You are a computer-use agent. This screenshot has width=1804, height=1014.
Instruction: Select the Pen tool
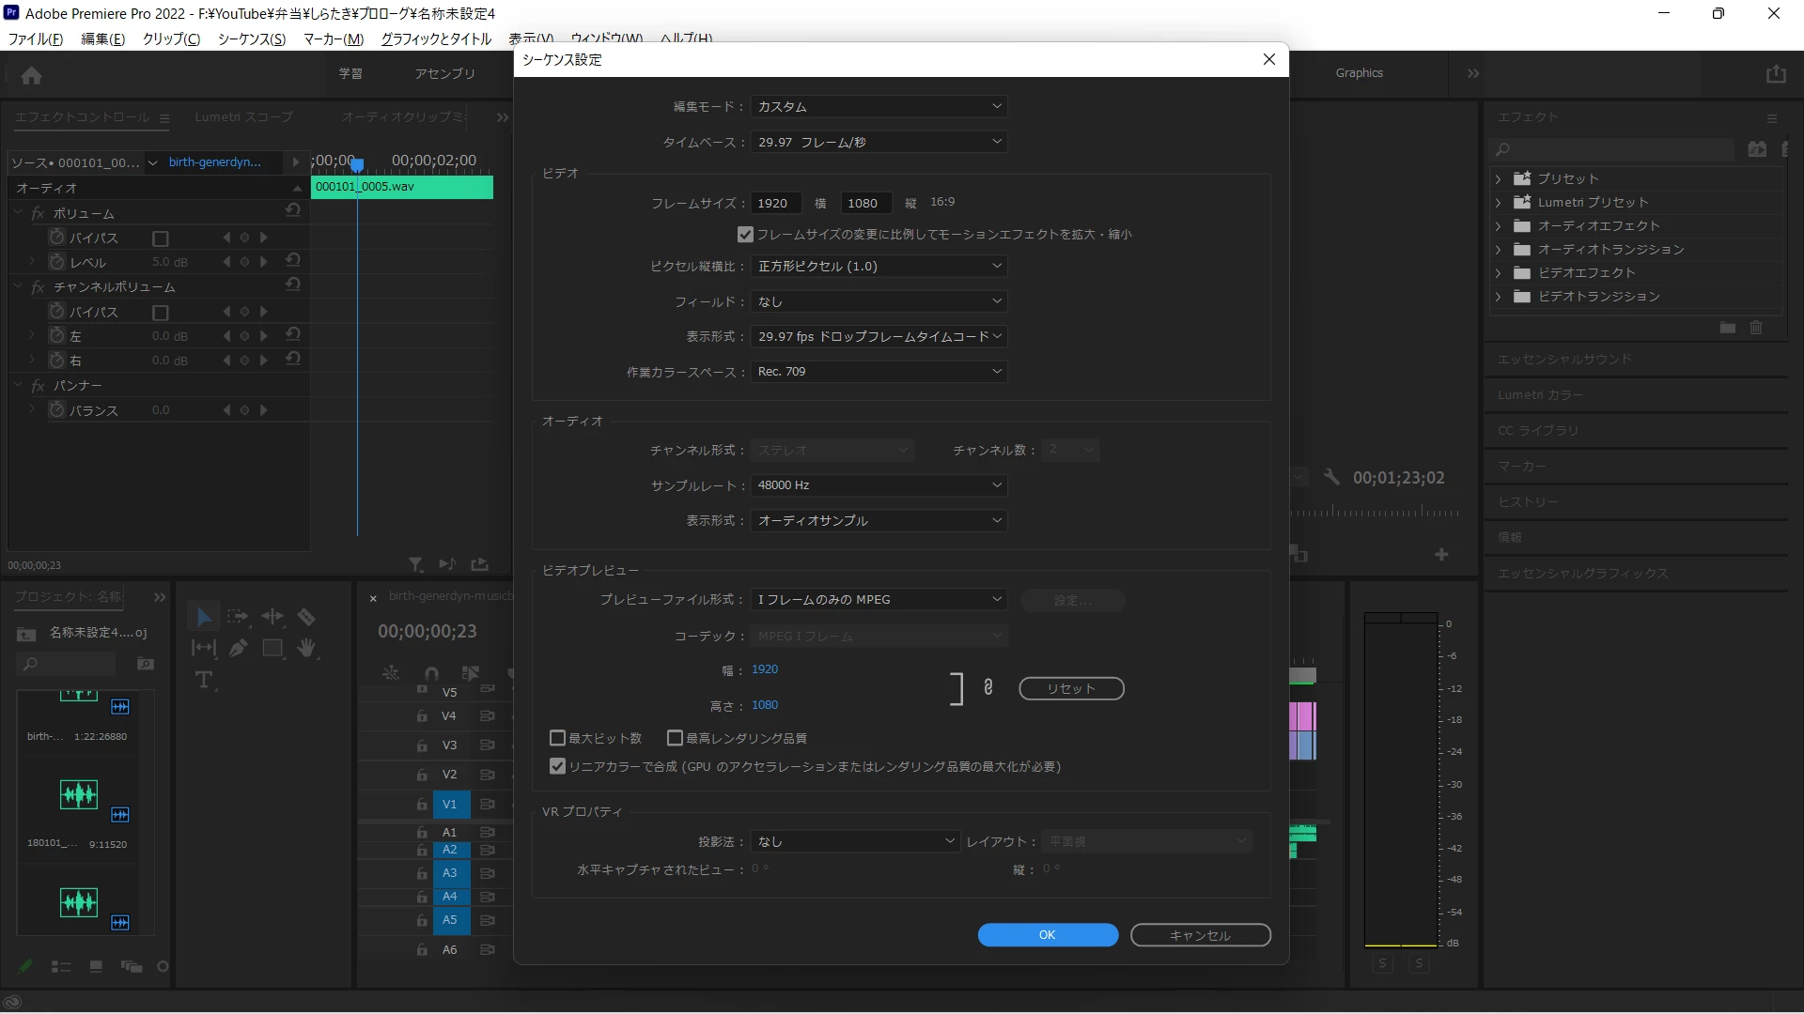239,648
